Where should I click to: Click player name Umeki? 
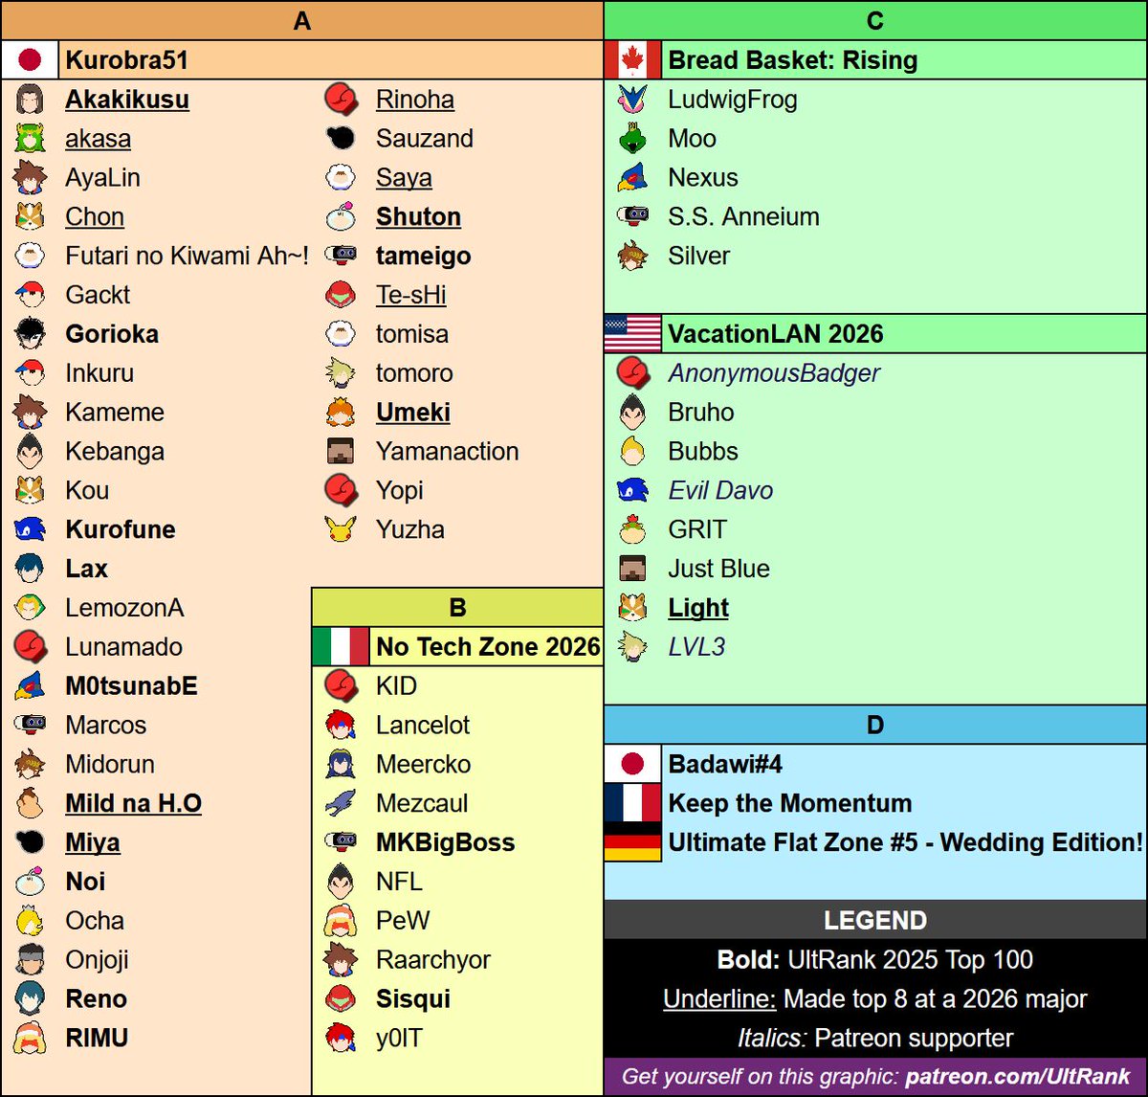pyautogui.click(x=413, y=412)
